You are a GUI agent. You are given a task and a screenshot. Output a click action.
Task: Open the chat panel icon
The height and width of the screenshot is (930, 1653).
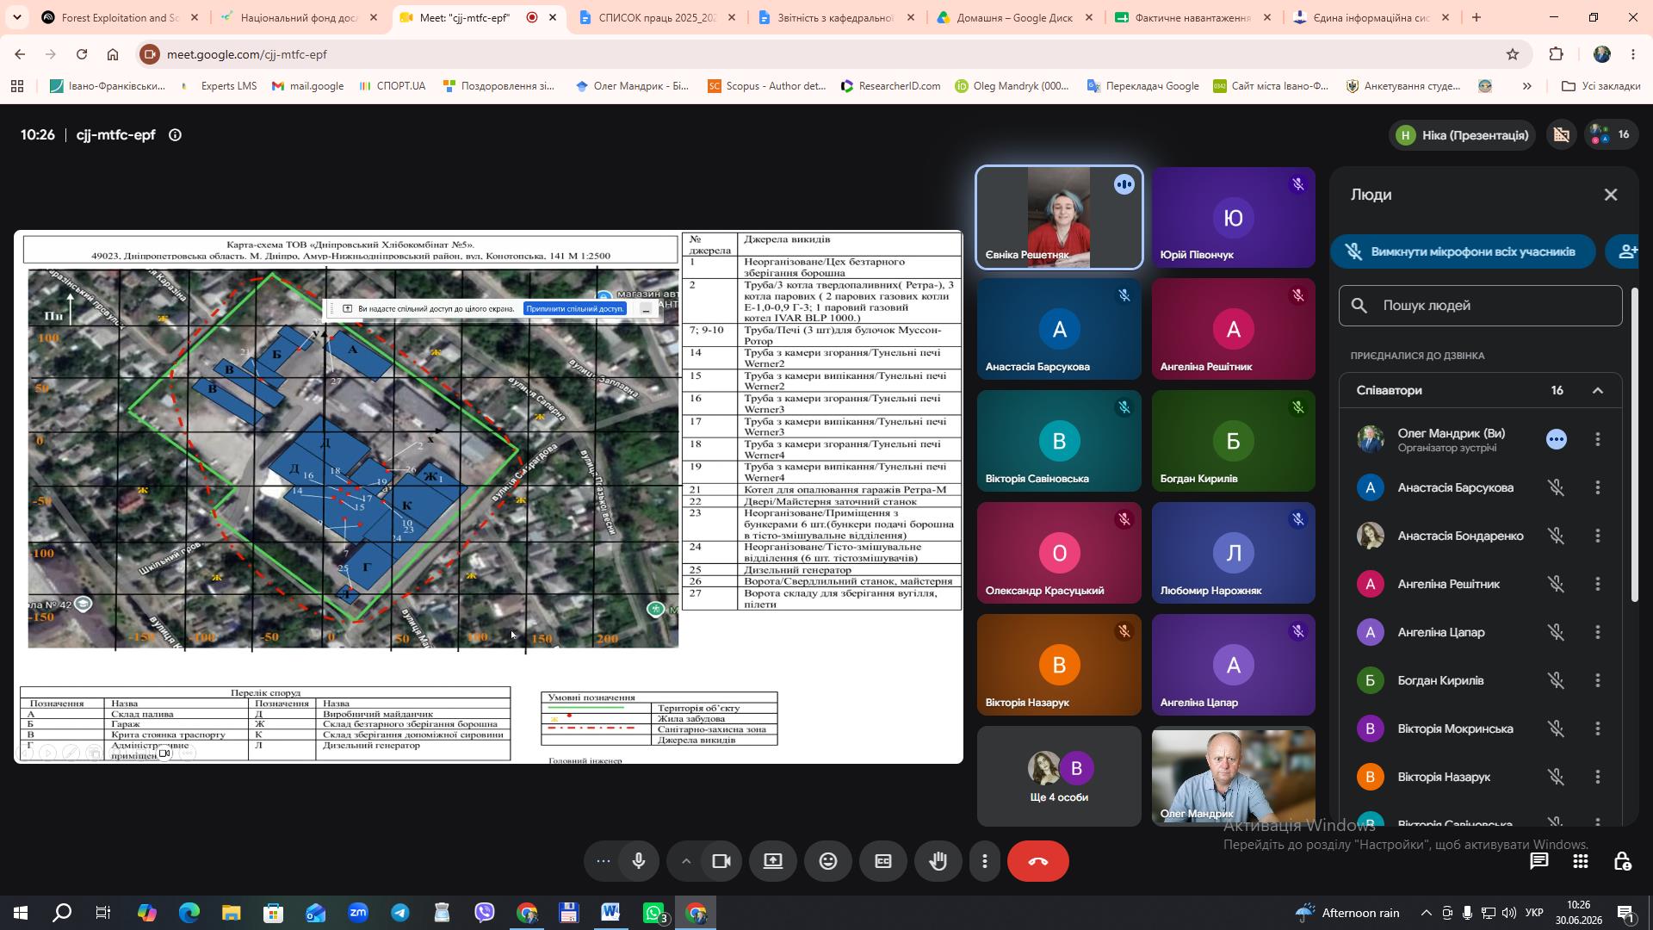tap(1538, 861)
